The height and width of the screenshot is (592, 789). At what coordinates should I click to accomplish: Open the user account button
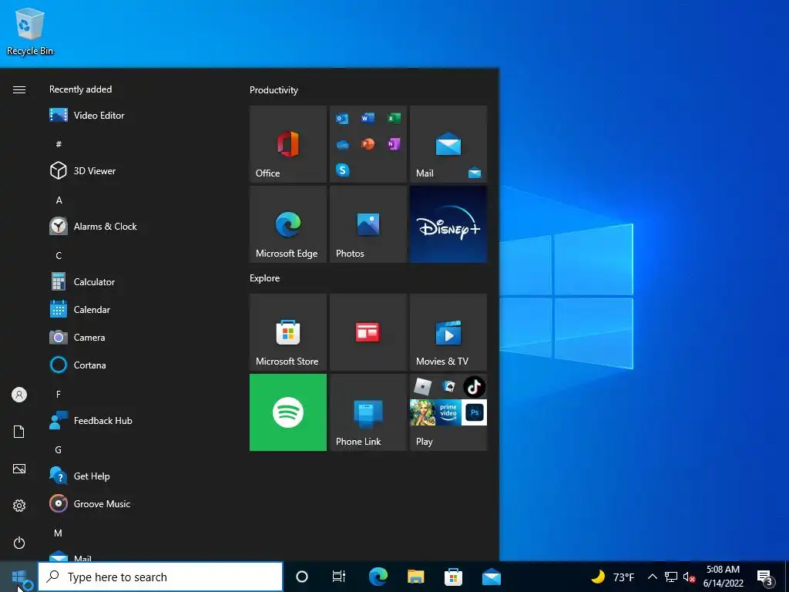pos(19,395)
